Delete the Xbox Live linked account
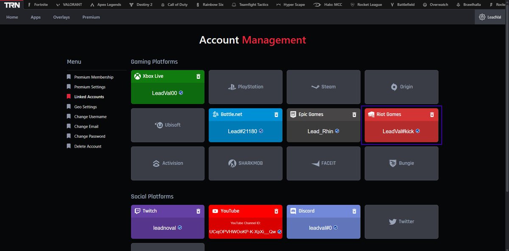Viewport: 509px width, 251px height. pyautogui.click(x=198, y=76)
